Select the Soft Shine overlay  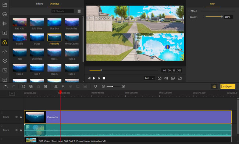[x=37, y=22]
